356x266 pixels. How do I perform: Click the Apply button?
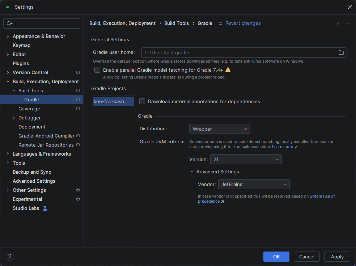tap(337, 257)
